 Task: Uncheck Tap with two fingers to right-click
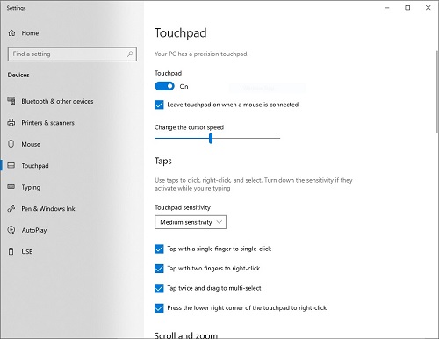[x=159, y=269]
